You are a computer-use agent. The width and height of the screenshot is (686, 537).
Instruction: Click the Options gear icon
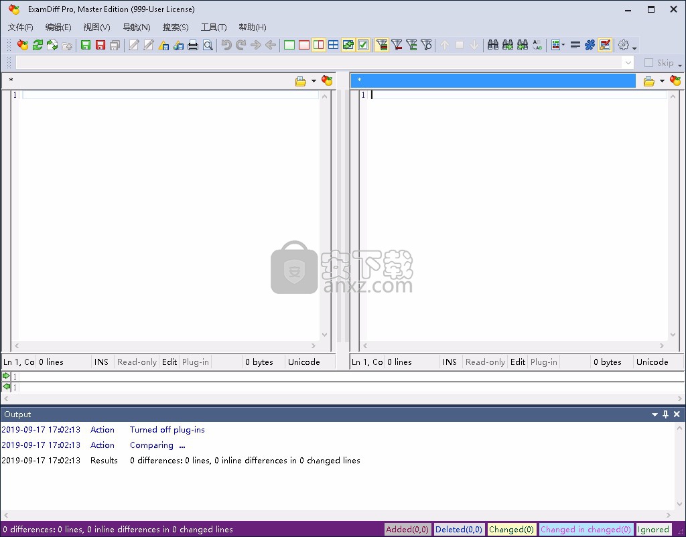[x=624, y=45]
